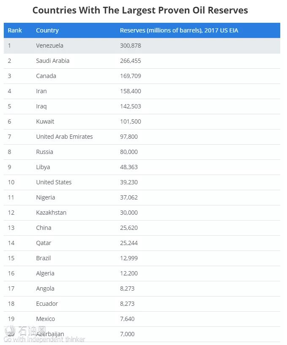The height and width of the screenshot is (345, 287).
Task: Select the Kazakhstan country cell
Action: point(51,213)
